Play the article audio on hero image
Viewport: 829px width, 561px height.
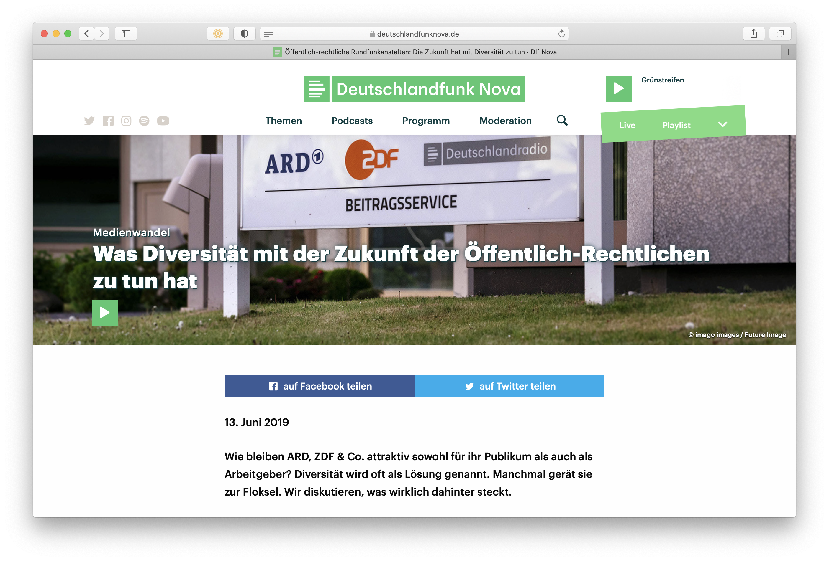[x=104, y=313]
